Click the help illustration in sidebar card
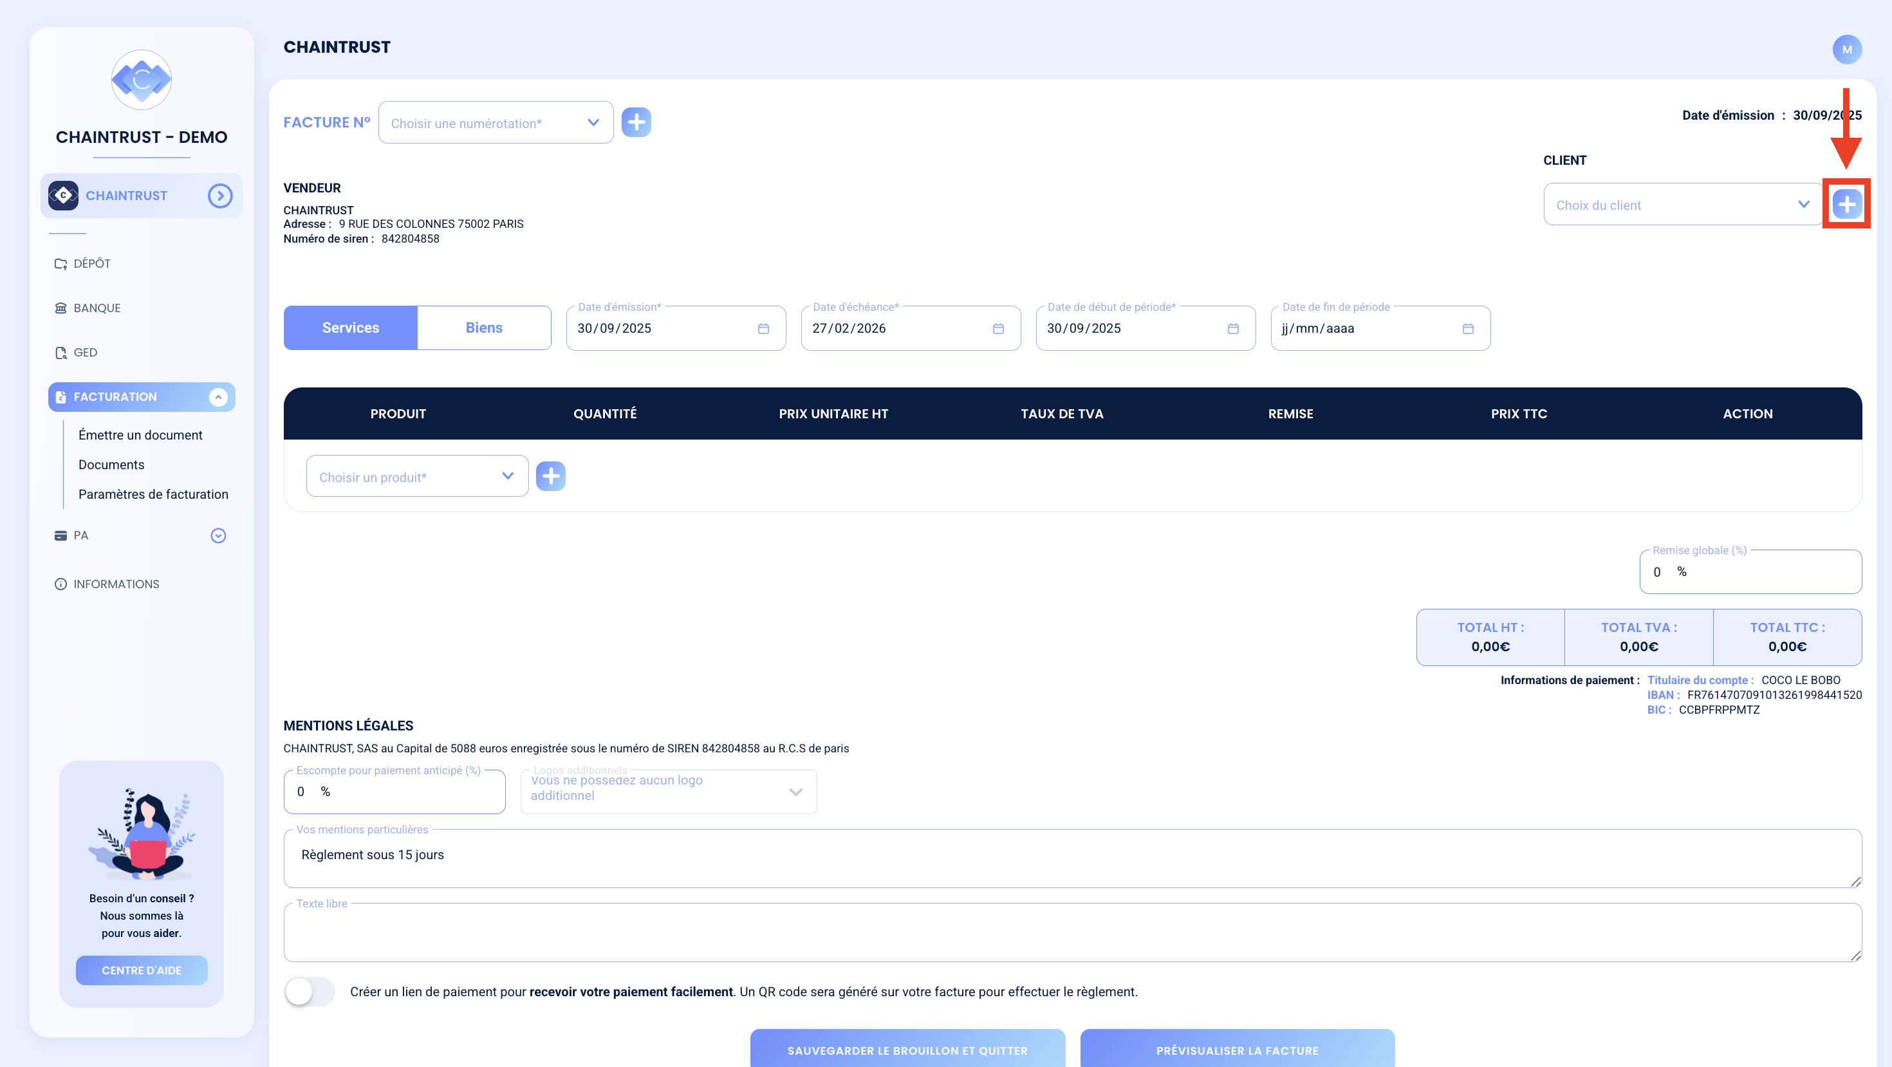The height and width of the screenshot is (1067, 1892). click(x=141, y=833)
